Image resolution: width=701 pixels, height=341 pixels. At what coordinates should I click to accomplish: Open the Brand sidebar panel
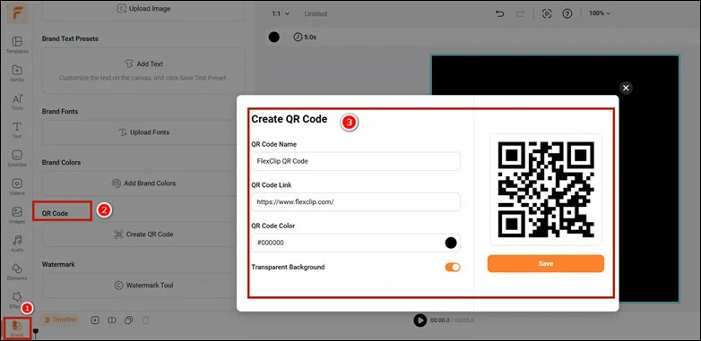click(x=17, y=328)
